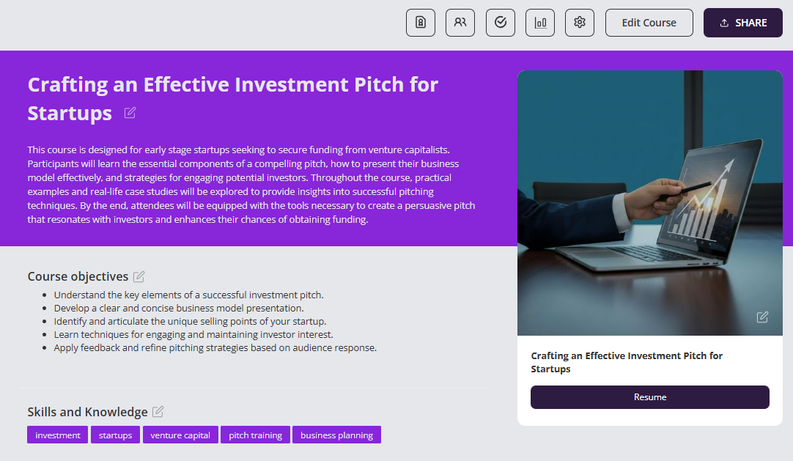The width and height of the screenshot is (793, 461).
Task: Edit the course title pencil icon
Action: 130,113
